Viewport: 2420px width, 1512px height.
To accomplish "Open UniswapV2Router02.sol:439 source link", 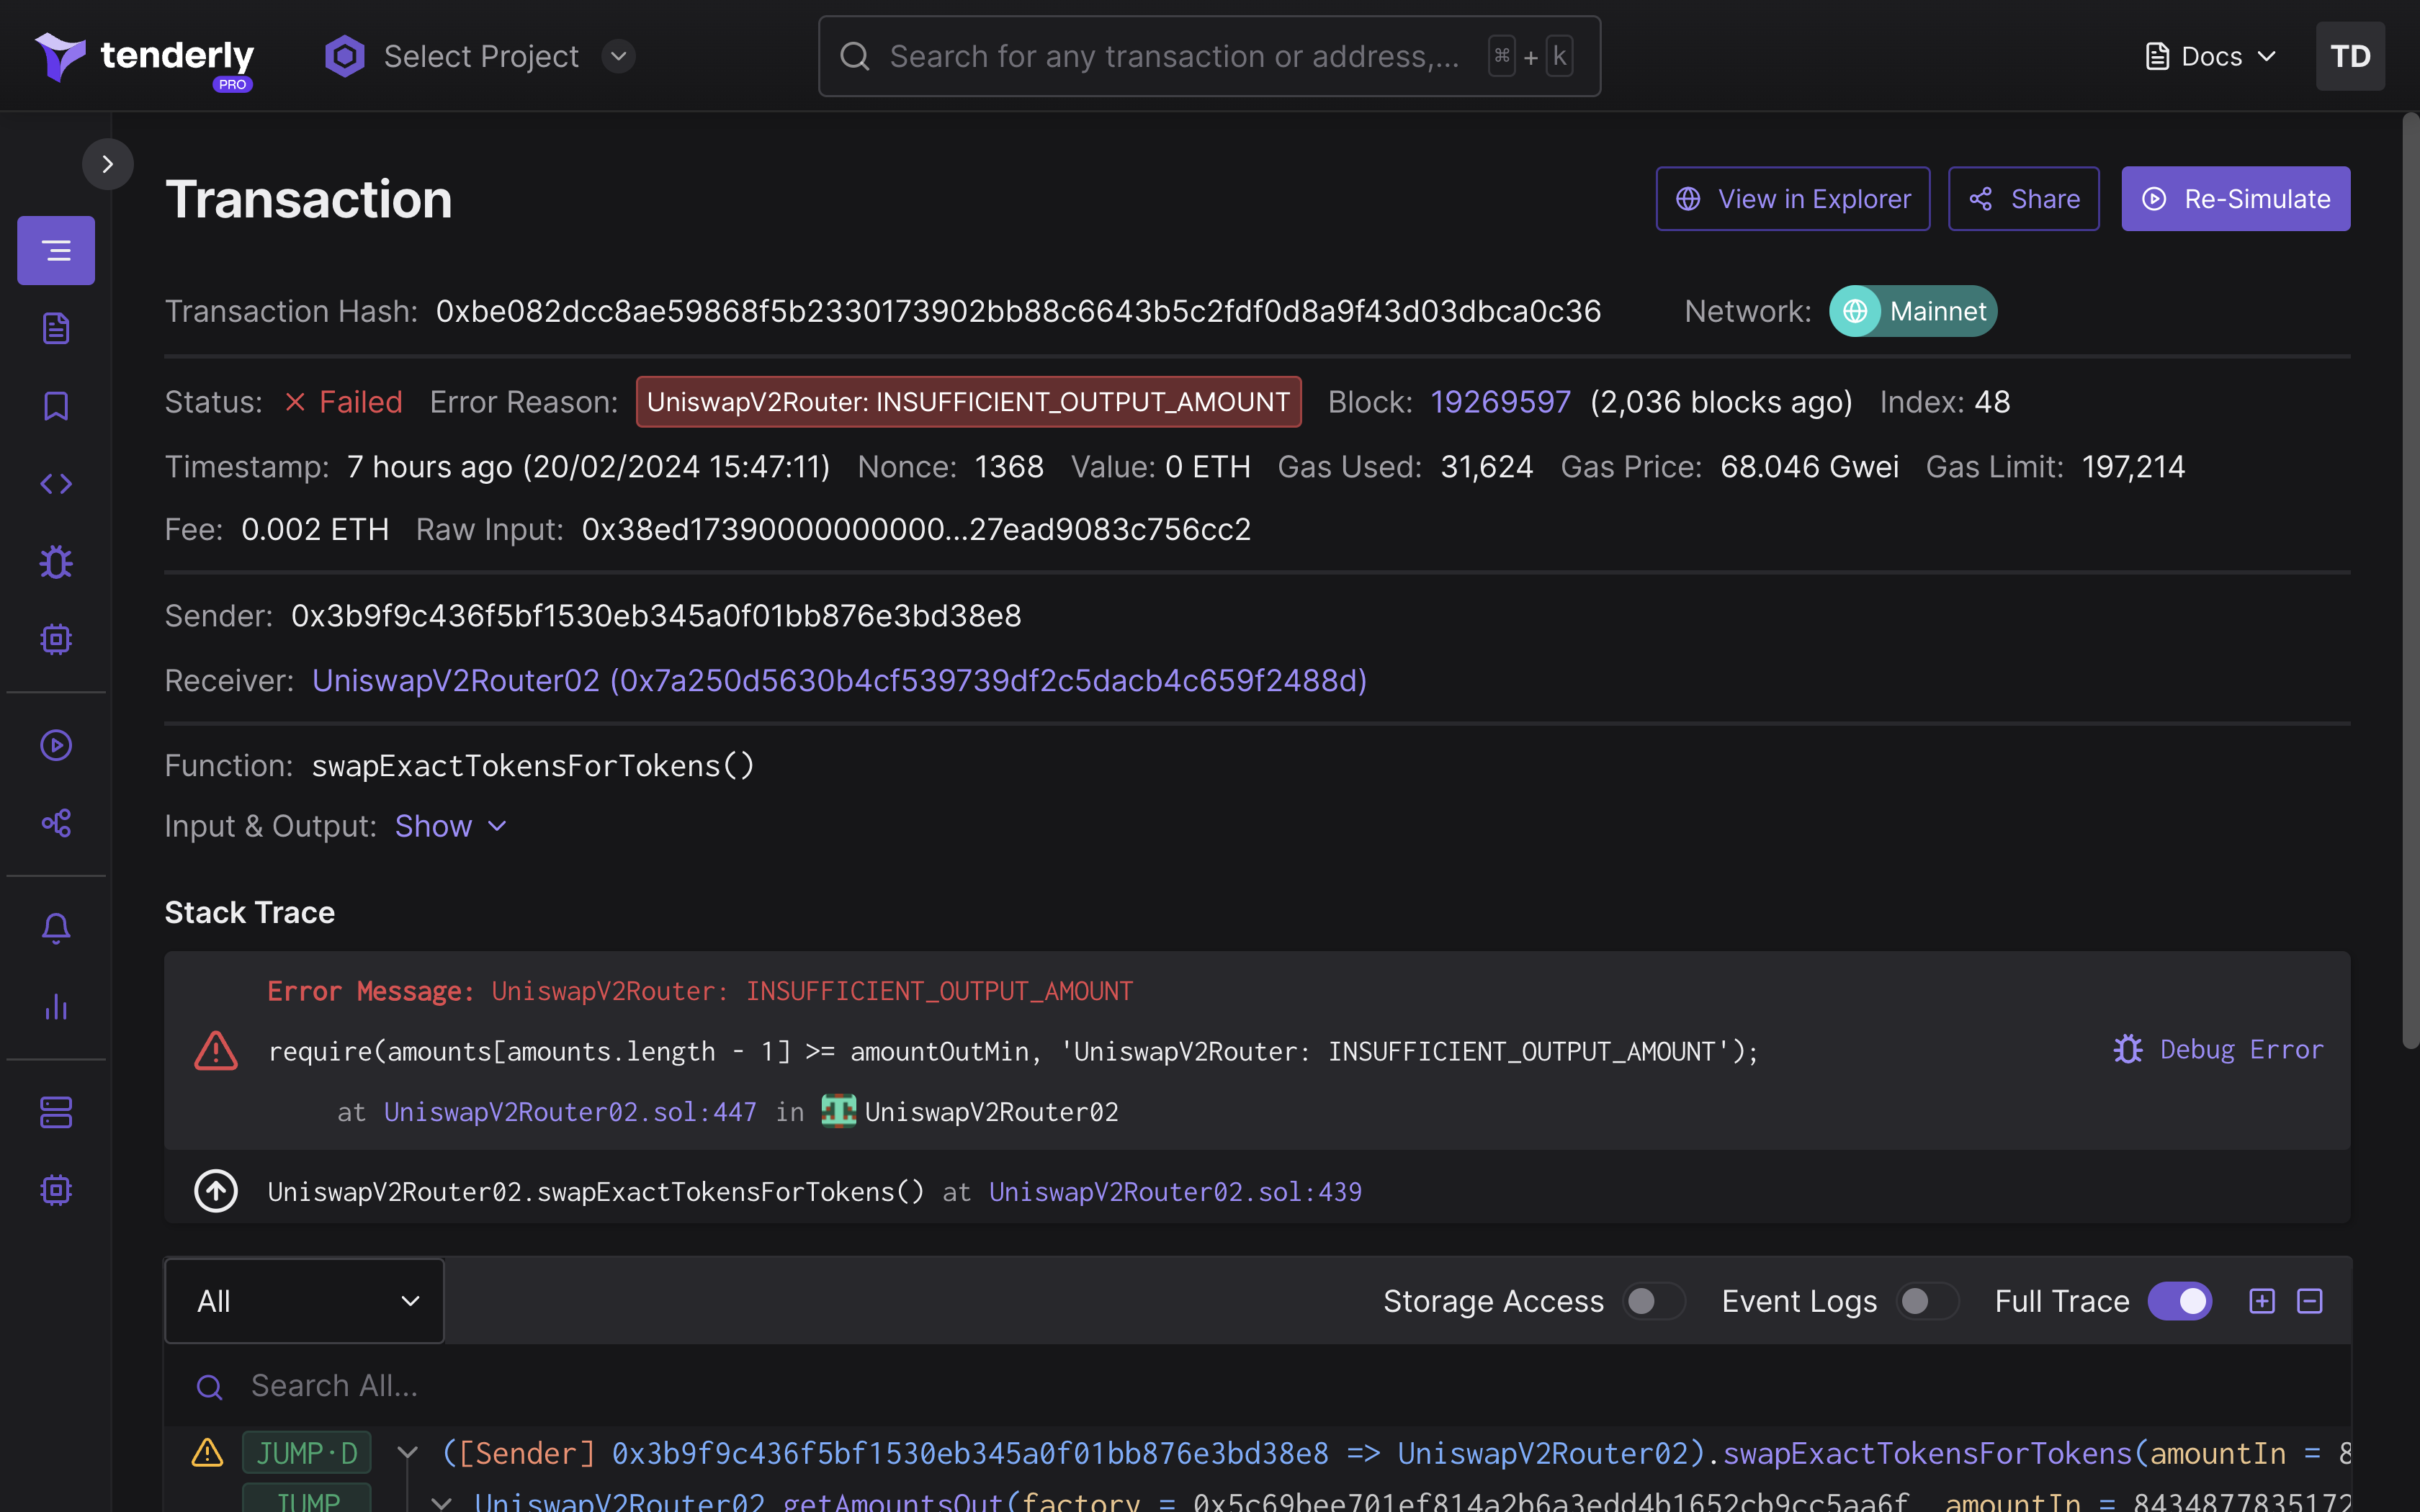I will 1175,1192.
